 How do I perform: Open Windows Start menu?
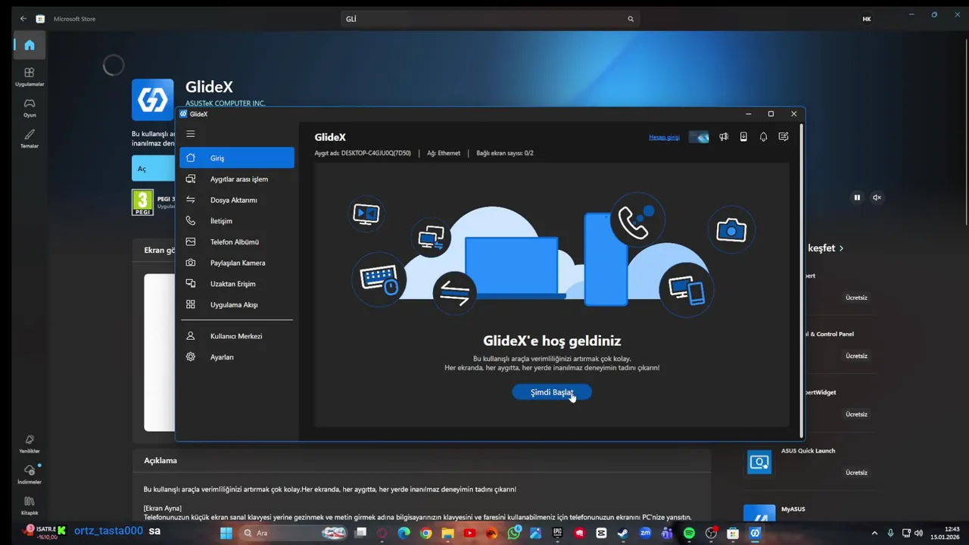click(x=226, y=533)
